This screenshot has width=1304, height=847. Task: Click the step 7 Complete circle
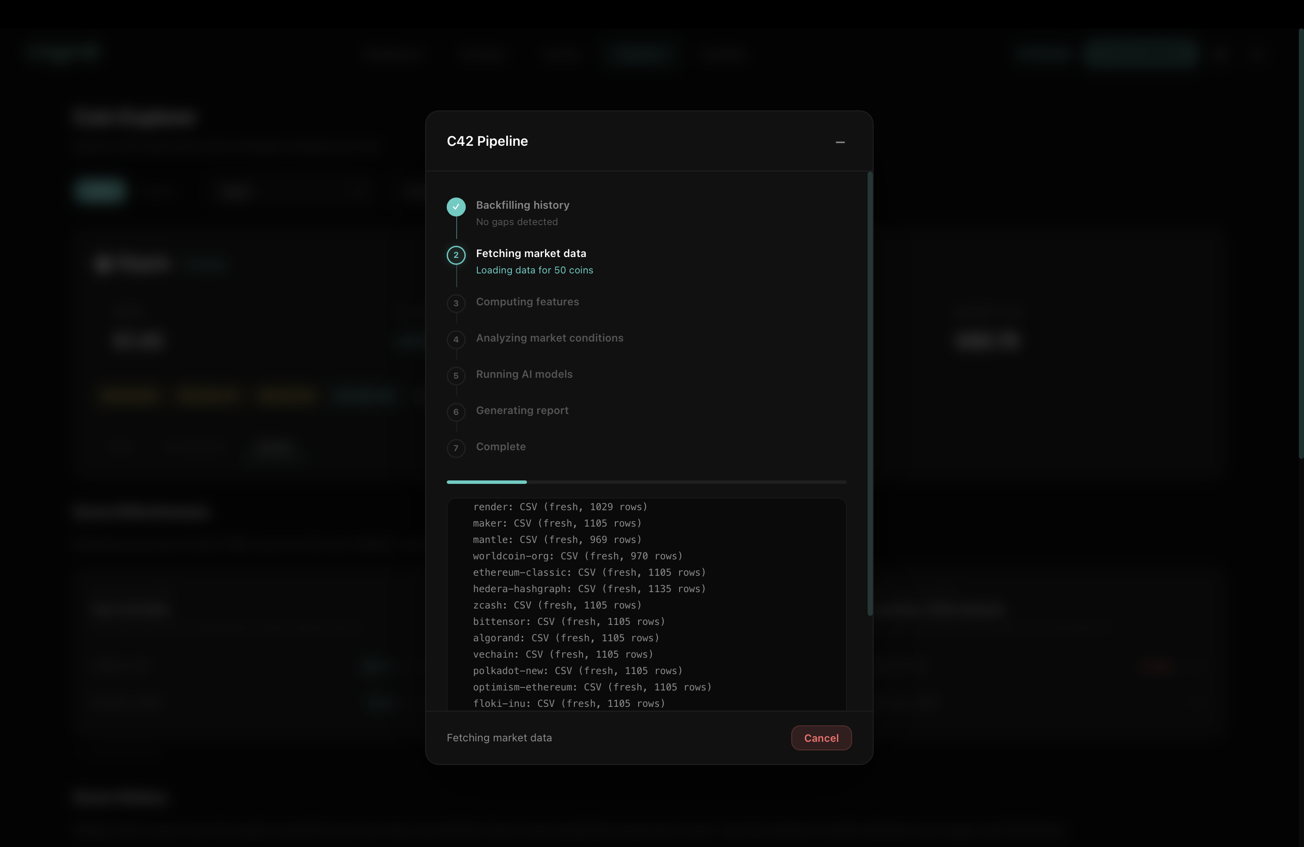456,448
